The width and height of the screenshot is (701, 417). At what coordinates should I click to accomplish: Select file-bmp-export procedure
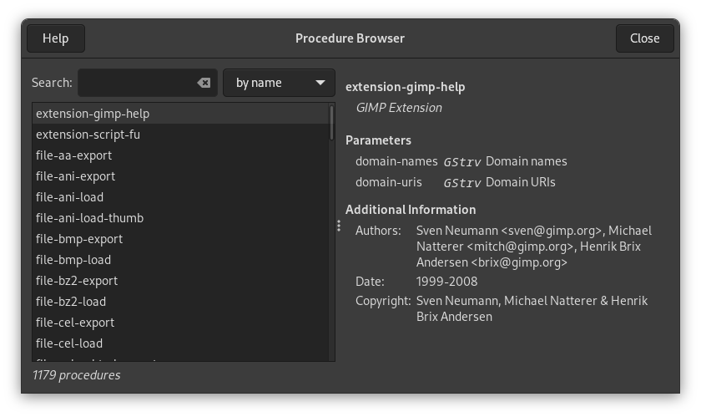(x=78, y=239)
